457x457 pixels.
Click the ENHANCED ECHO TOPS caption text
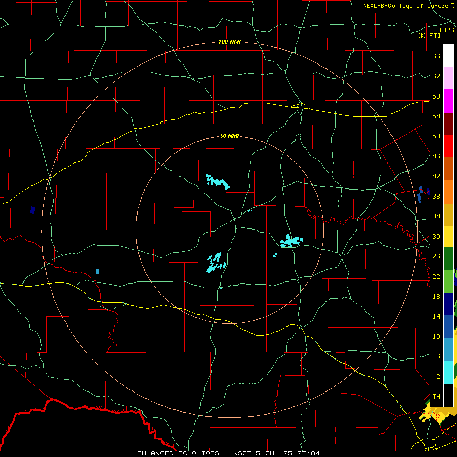tap(178, 453)
